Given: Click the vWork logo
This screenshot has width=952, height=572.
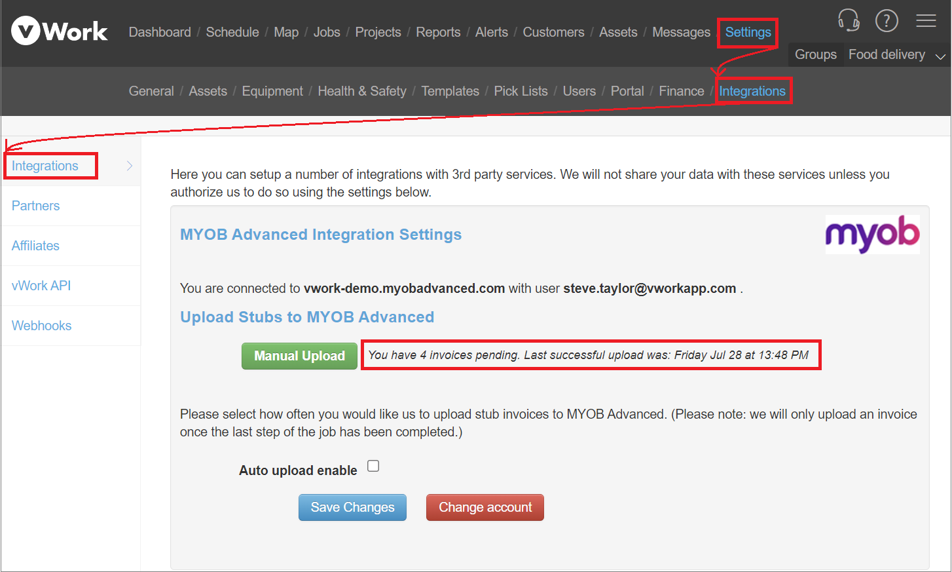Looking at the screenshot, I should 60,31.
